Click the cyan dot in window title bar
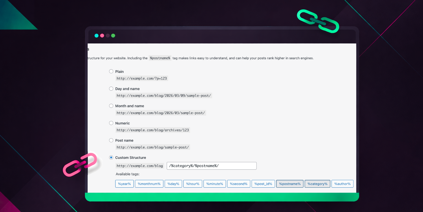Image resolution: width=423 pixels, height=212 pixels. [x=96, y=36]
